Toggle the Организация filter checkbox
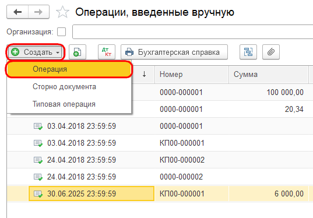This screenshot has height=218, width=313. pos(61,31)
